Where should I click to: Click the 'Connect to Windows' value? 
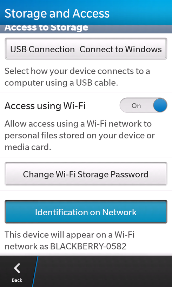coord(121,49)
